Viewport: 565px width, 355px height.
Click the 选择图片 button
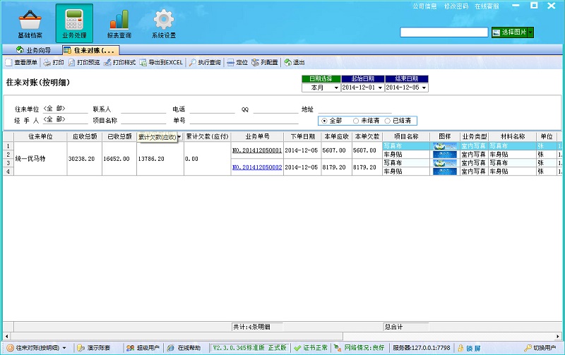[513, 32]
